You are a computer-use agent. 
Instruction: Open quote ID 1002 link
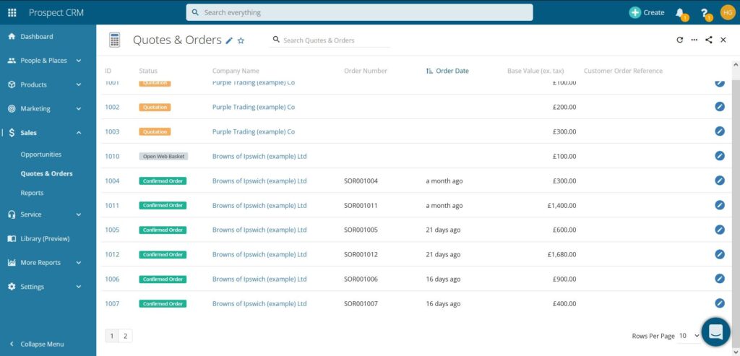[112, 107]
